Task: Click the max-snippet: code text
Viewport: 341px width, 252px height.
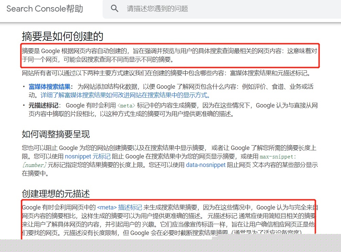Action: [x=278, y=156]
